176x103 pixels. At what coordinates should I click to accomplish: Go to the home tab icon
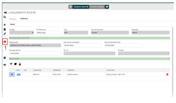coord(70,7)
